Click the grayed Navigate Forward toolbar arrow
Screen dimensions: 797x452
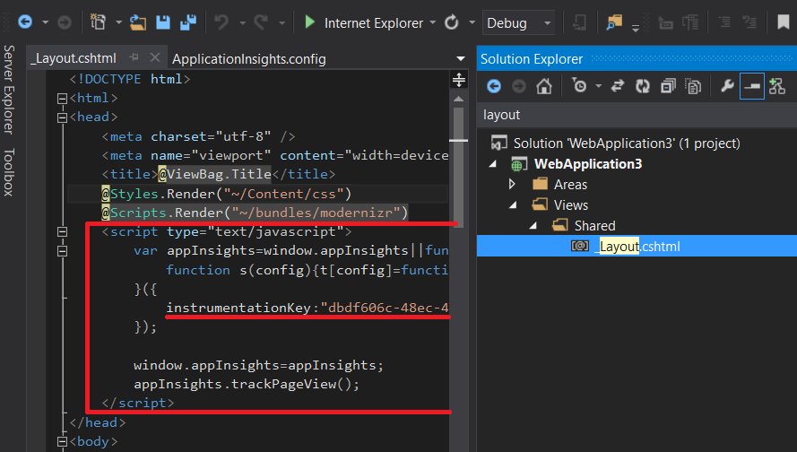coord(64,22)
